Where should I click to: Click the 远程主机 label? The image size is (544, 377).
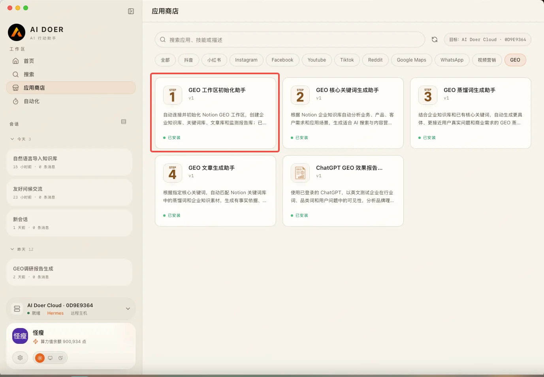(79, 313)
